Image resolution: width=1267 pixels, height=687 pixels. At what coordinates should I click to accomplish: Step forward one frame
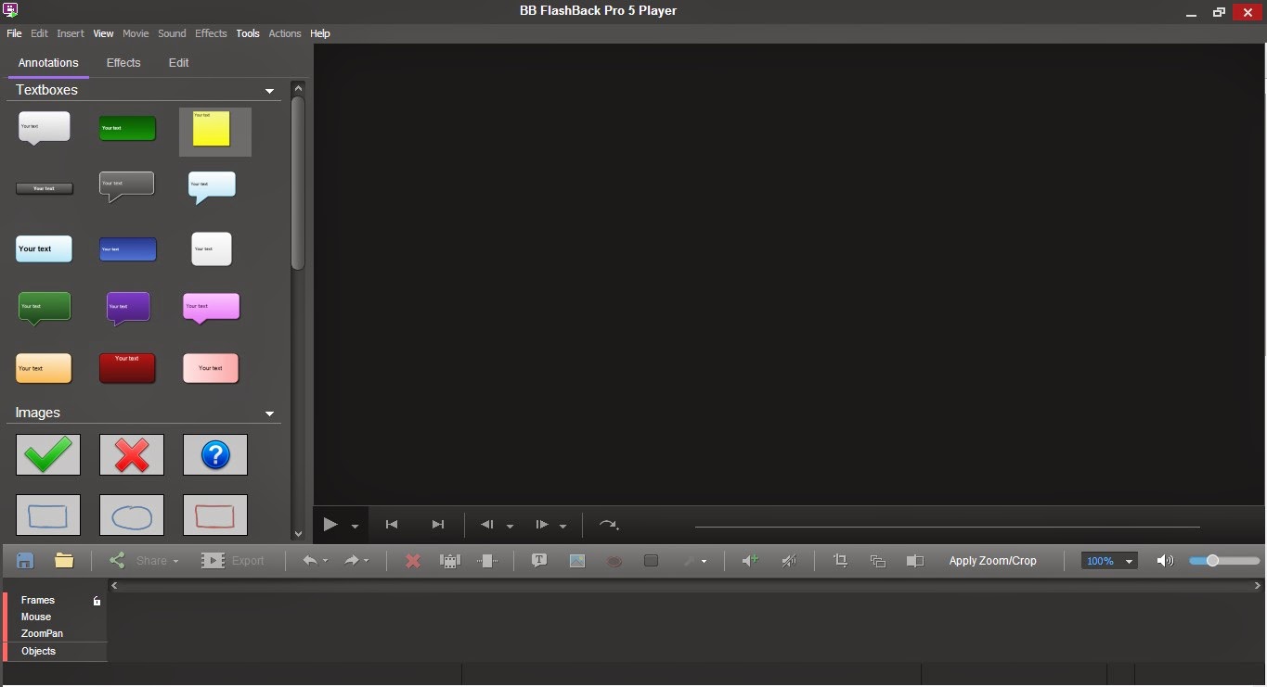tap(542, 525)
